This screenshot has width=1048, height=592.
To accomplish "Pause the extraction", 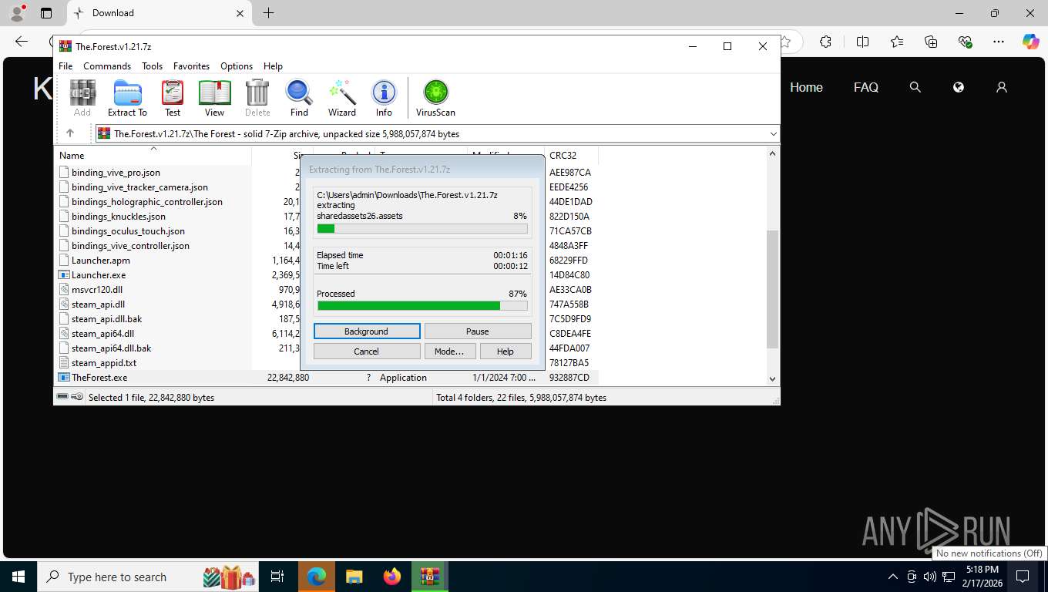I will click(478, 331).
